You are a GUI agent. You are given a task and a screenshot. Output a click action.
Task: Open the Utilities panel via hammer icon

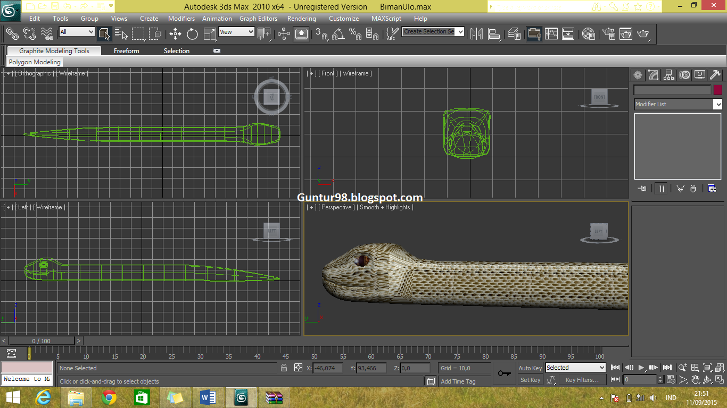[x=715, y=75]
